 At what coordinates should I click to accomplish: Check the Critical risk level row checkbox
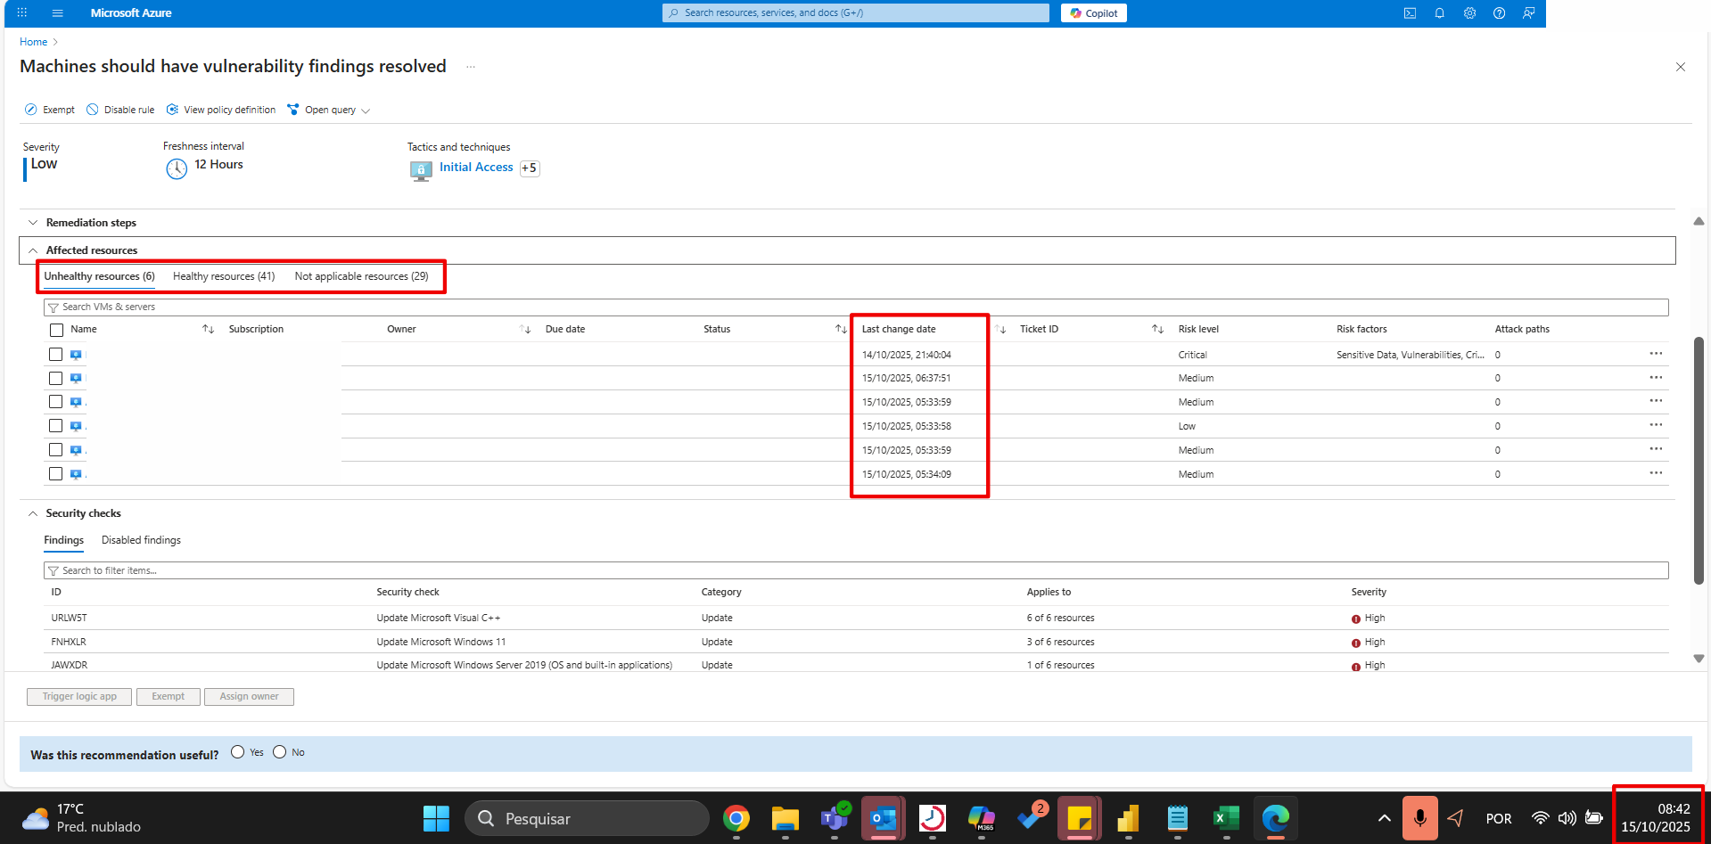point(55,354)
